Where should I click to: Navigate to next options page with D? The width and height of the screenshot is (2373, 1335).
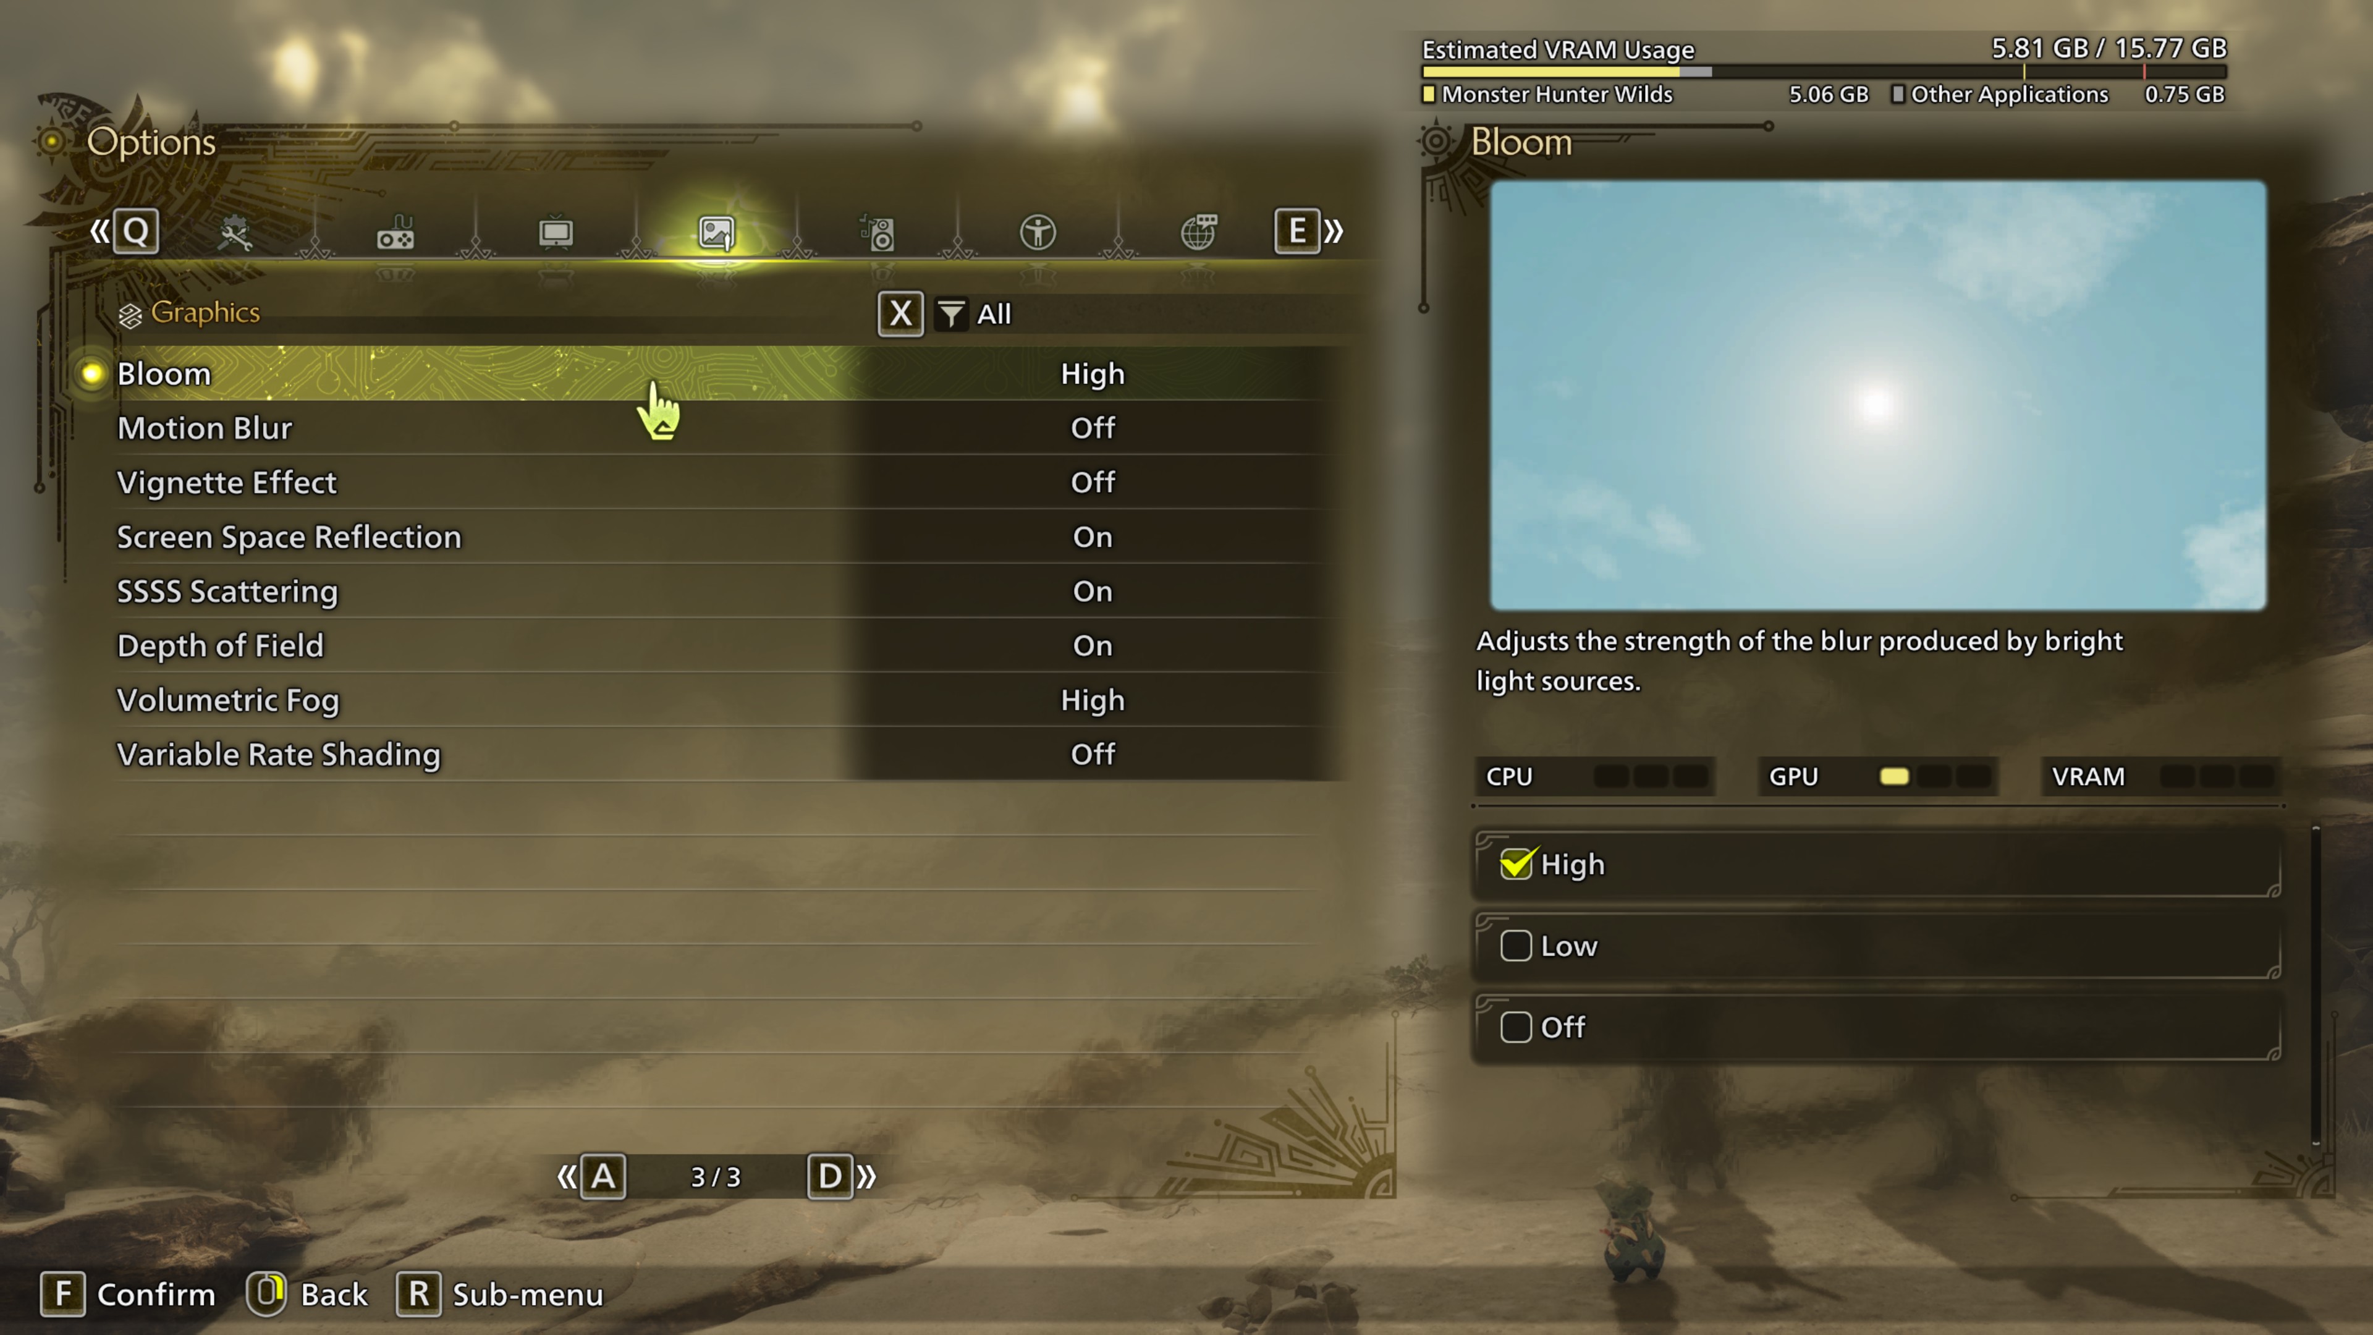point(828,1177)
